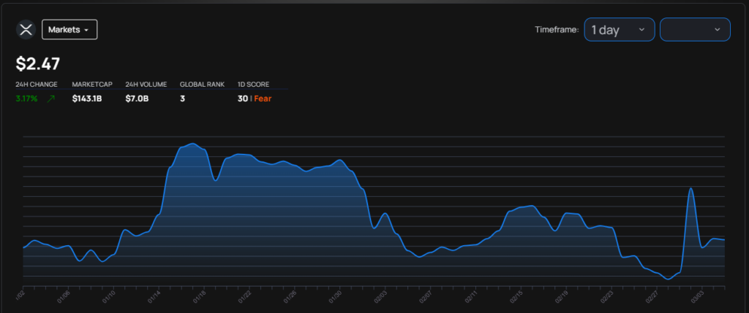Click the 1D SCORE label
The image size is (749, 313).
point(254,85)
